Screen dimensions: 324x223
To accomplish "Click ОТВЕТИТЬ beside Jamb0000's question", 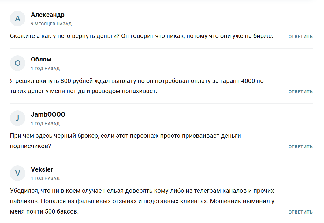I will click(300, 147).
